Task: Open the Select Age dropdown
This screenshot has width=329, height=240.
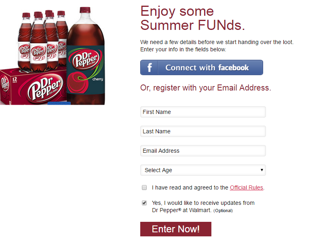Action: tap(203, 170)
